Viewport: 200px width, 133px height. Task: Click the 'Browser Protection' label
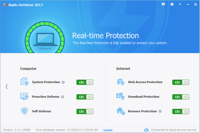click(x=142, y=111)
